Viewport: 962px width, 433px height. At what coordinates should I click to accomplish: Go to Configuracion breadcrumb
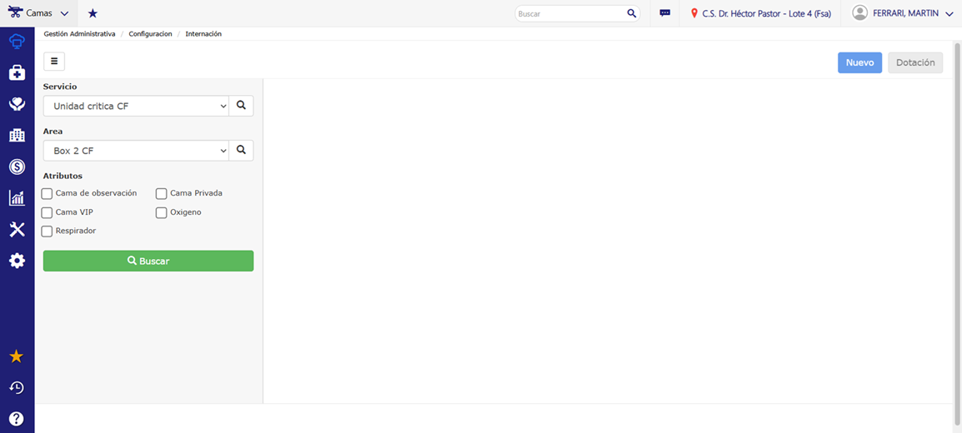150,34
